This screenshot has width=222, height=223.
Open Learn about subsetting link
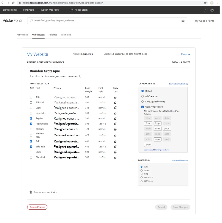[x=178, y=84]
